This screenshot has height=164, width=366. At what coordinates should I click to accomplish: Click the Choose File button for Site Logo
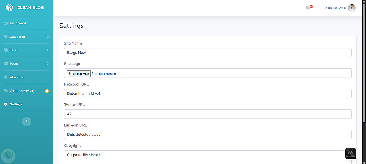[79, 74]
